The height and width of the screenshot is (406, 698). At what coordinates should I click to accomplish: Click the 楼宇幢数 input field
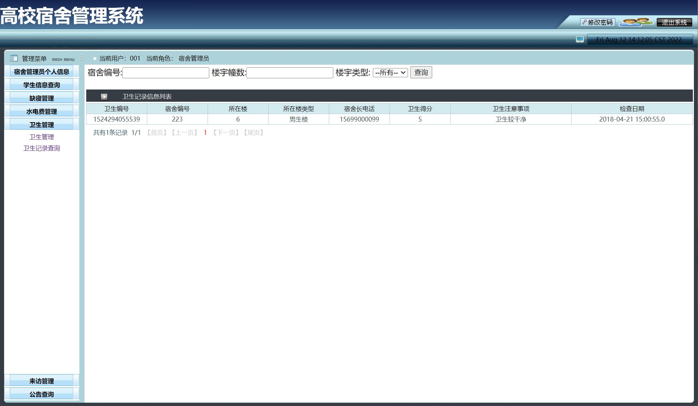[x=290, y=72]
